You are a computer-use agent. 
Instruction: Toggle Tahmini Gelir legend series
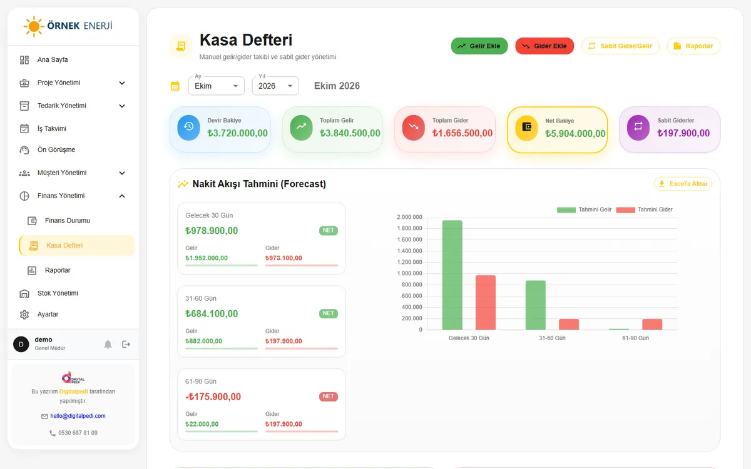tap(584, 209)
